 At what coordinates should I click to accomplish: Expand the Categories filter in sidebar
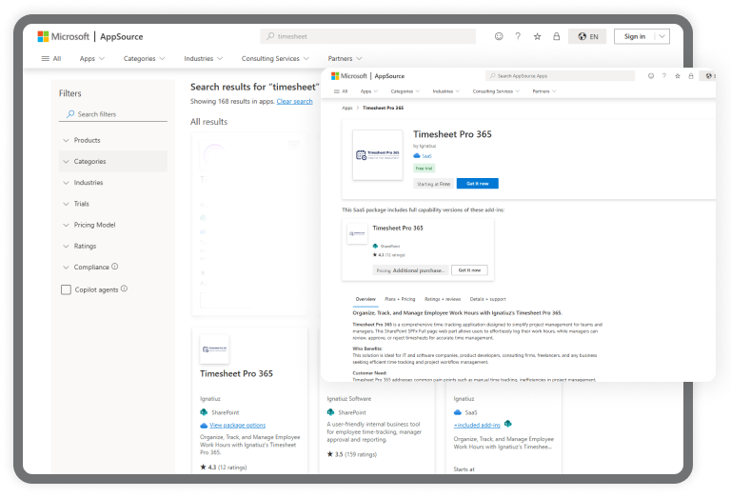[x=113, y=161]
